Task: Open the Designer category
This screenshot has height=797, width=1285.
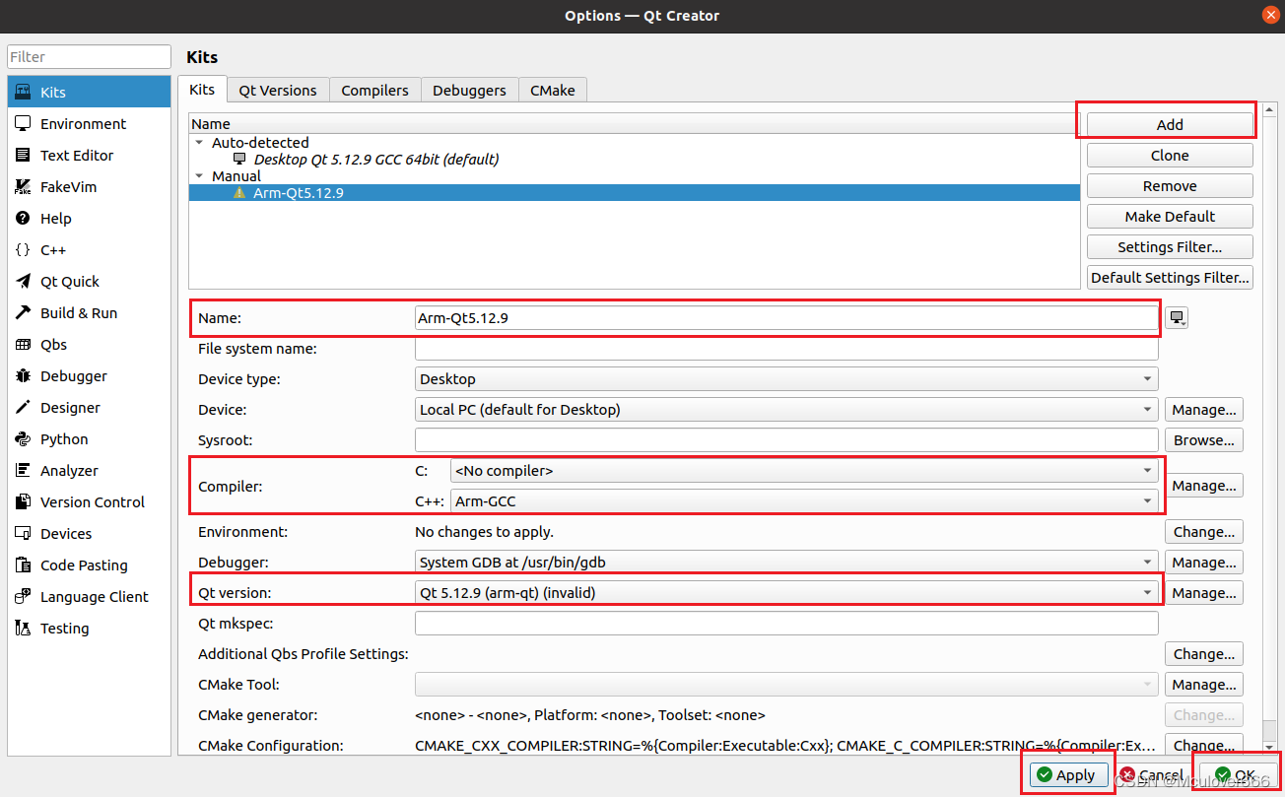Action: [x=89, y=407]
